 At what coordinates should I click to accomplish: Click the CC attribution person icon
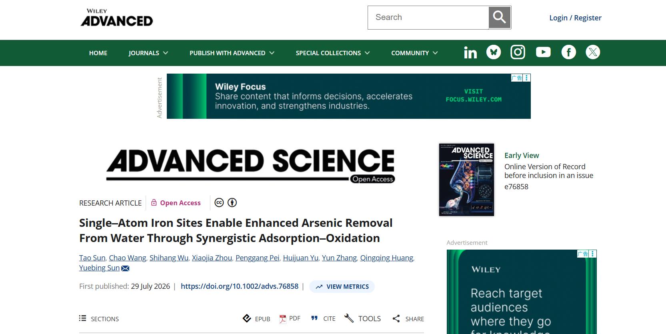232,203
